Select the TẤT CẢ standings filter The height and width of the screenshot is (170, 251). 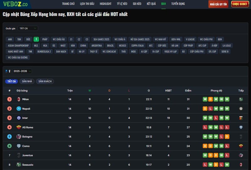click(12, 81)
